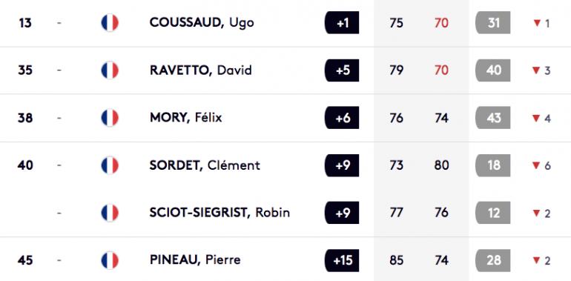Image resolution: width=571 pixels, height=281 pixels.
Task: Click the French flag beside MORY, Félix
Action: pyautogui.click(x=110, y=118)
